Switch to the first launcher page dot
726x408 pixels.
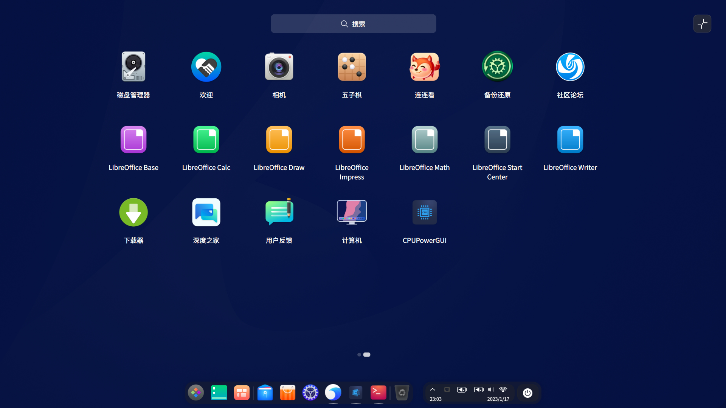click(x=359, y=355)
